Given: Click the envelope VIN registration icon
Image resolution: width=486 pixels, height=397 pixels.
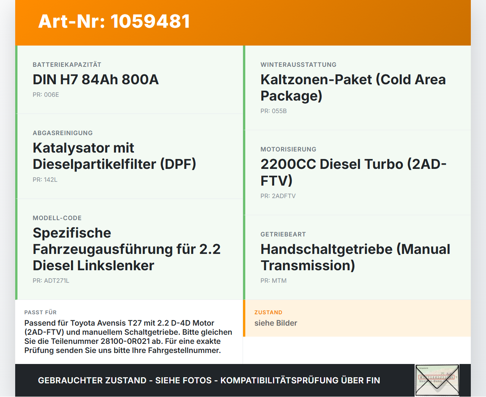Looking at the screenshot, I should pyautogui.click(x=437, y=380).
